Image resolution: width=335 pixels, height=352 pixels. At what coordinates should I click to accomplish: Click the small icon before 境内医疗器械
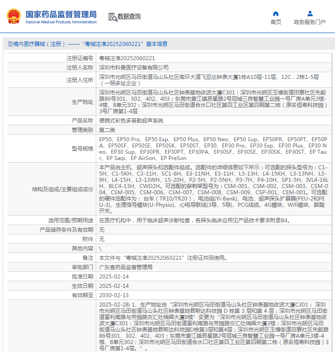(9, 44)
